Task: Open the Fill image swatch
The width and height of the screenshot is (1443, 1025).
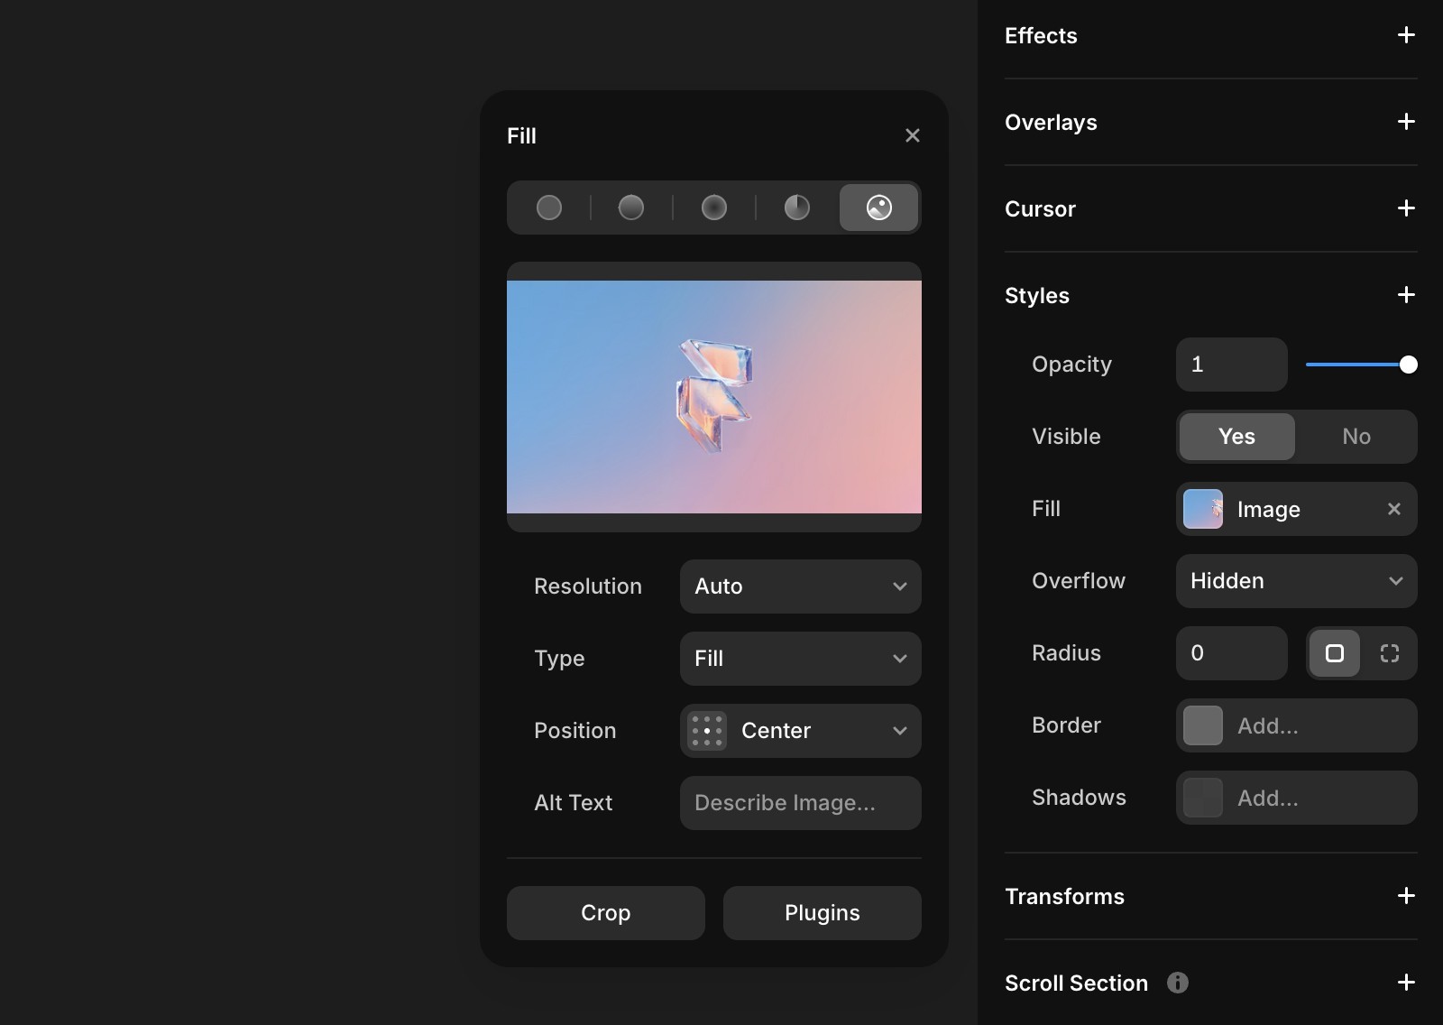Action: tap(1203, 509)
